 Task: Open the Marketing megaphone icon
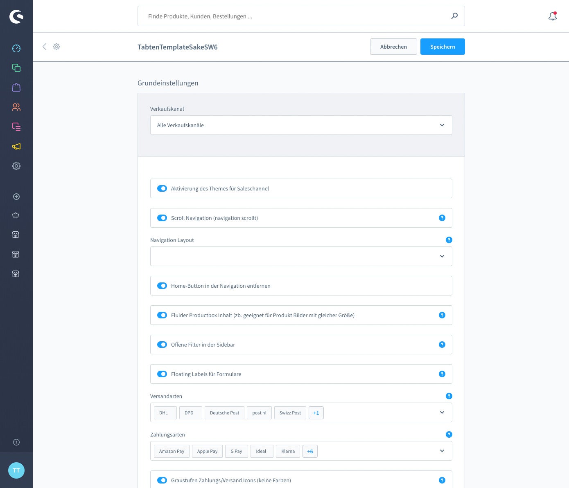click(16, 146)
